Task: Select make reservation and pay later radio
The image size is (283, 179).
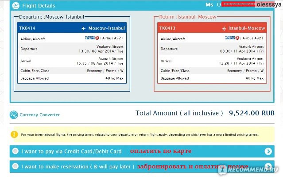Action: pyautogui.click(x=16, y=166)
